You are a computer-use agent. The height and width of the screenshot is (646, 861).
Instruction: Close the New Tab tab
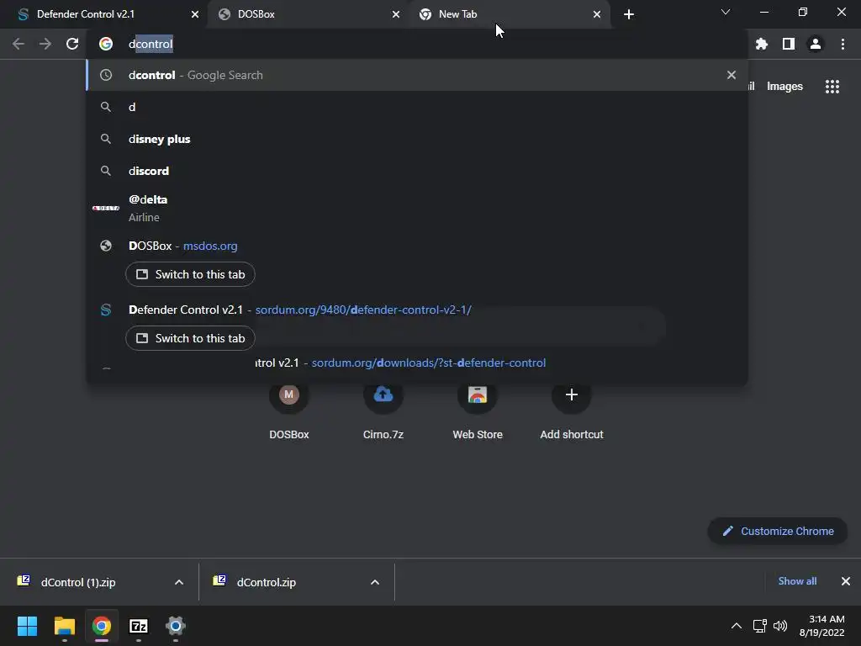pos(597,14)
